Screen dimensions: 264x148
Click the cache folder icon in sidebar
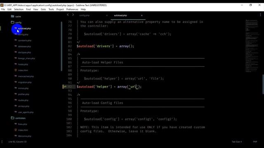(x=12, y=16)
